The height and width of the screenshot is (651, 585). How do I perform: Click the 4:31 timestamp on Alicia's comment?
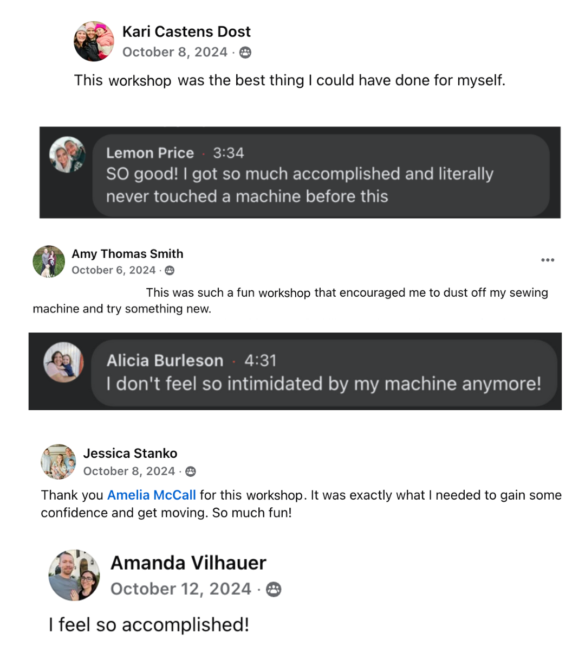(261, 361)
